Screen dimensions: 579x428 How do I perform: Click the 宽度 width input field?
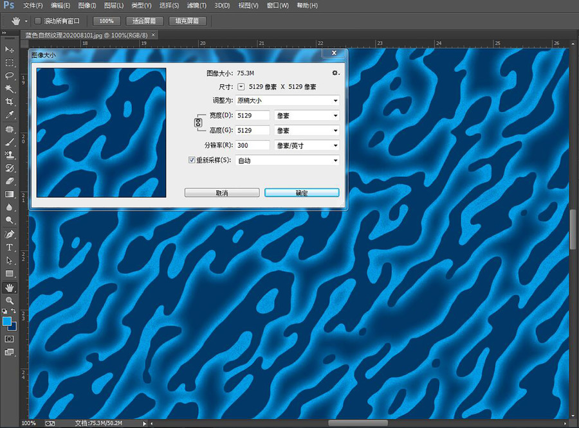click(x=253, y=116)
